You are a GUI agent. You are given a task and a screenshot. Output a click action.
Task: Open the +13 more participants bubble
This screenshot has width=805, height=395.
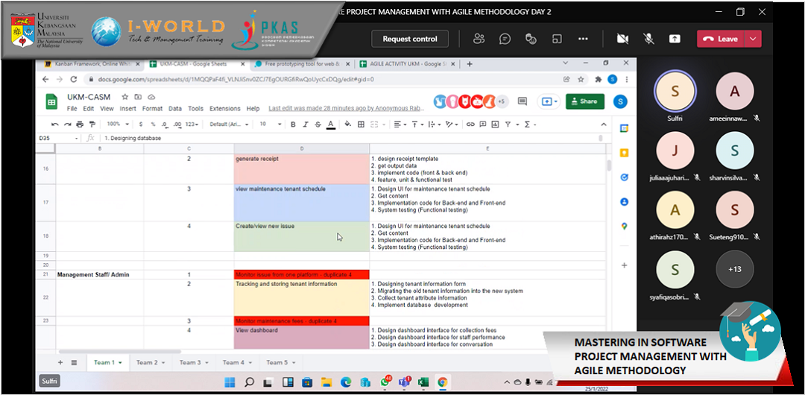point(734,268)
